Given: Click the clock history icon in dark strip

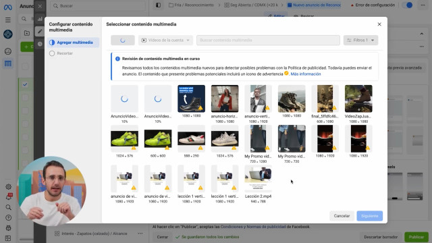Looking at the screenshot, I should (x=40, y=44).
